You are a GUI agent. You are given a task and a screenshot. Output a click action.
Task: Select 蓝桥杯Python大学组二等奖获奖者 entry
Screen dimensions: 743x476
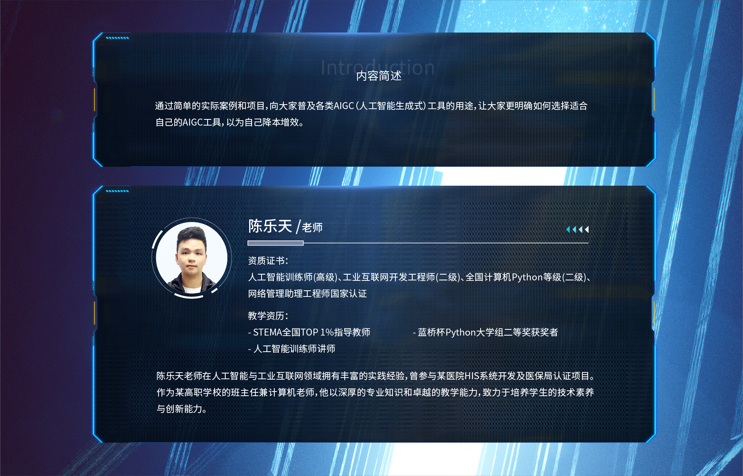pos(485,332)
